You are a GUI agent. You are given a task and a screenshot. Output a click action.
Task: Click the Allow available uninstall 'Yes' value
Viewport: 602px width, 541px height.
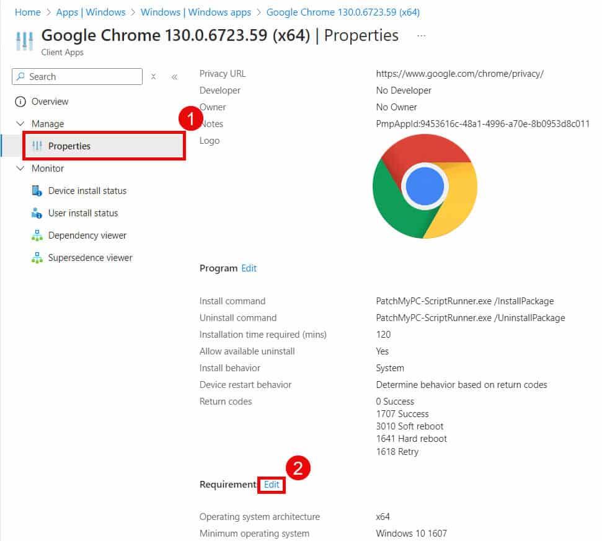point(382,351)
